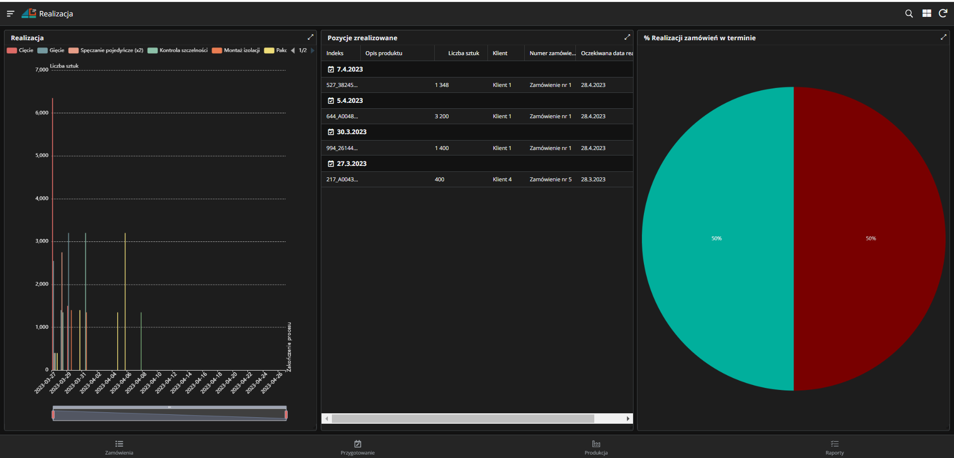Open the dashboard layout grid icon

click(927, 14)
